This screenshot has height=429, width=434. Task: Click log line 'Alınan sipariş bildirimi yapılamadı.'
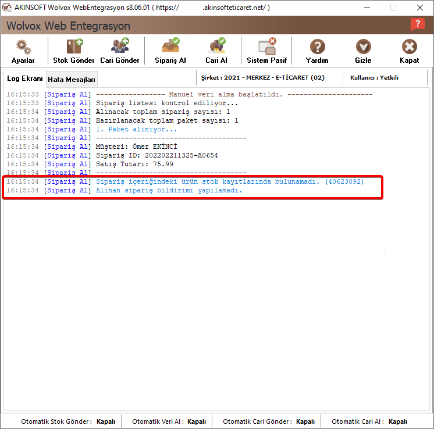point(124,191)
